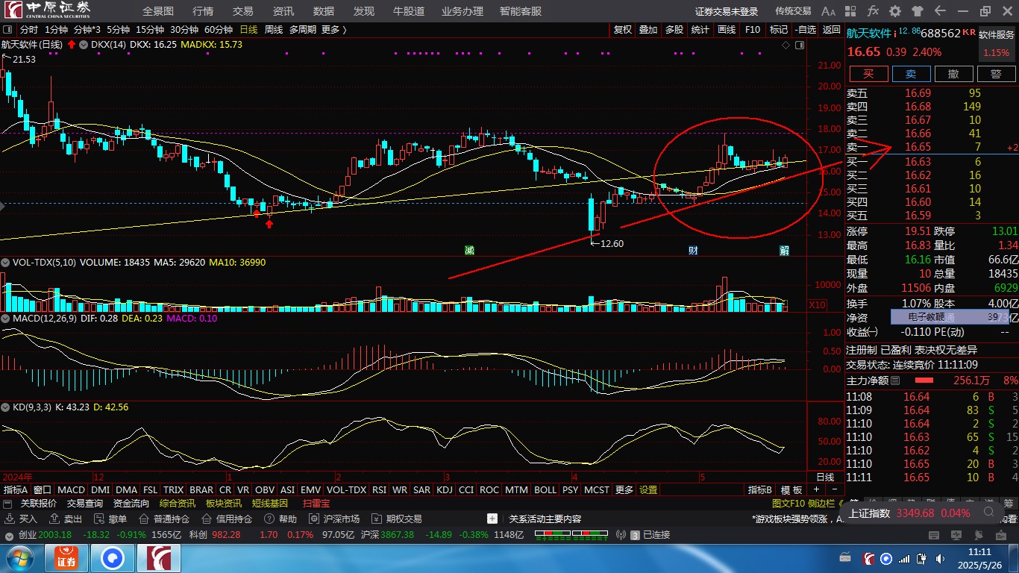Open the multi-window grid layout icon
The image size is (1019, 573).
click(x=851, y=11)
